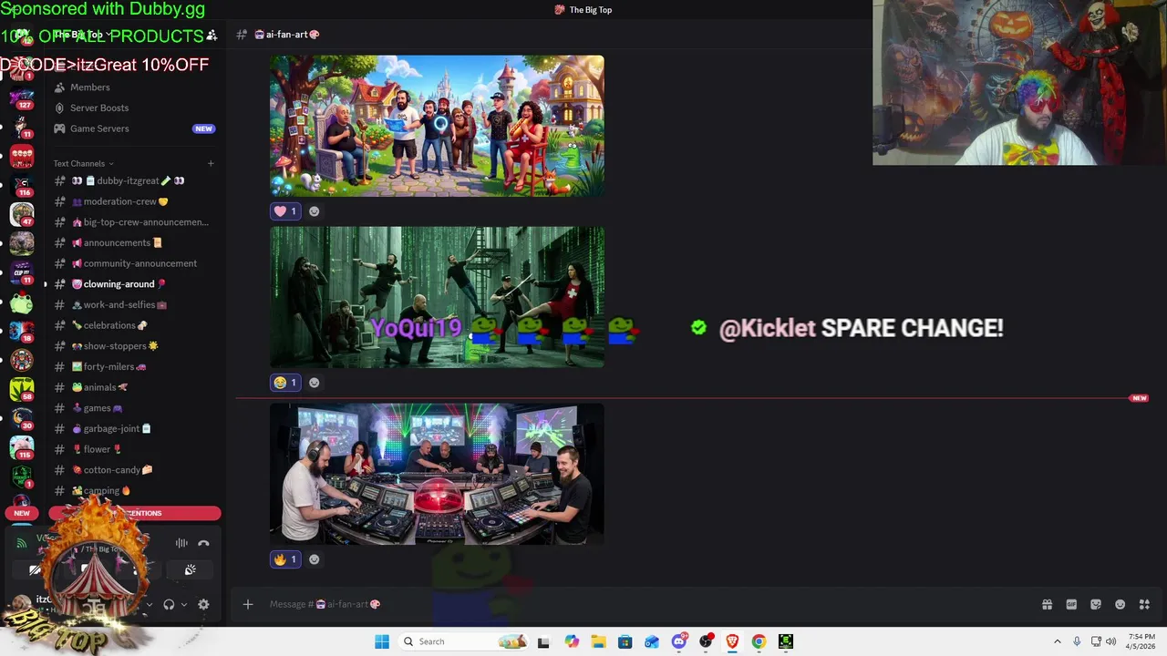Add reaction to the fairytale village image
The image size is (1167, 656).
point(314,211)
